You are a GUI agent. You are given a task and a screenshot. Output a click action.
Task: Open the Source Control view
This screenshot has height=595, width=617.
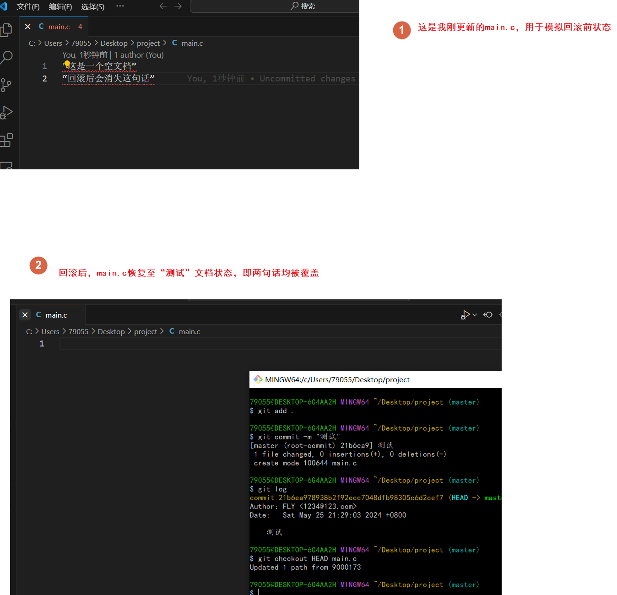6,85
